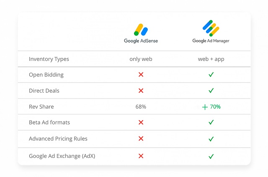Click green checkmark for Google Ad Exchange
268x177 pixels.
[x=211, y=156]
